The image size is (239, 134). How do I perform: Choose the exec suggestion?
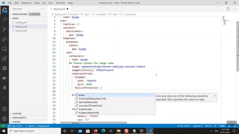pyautogui.click(x=115, y=95)
